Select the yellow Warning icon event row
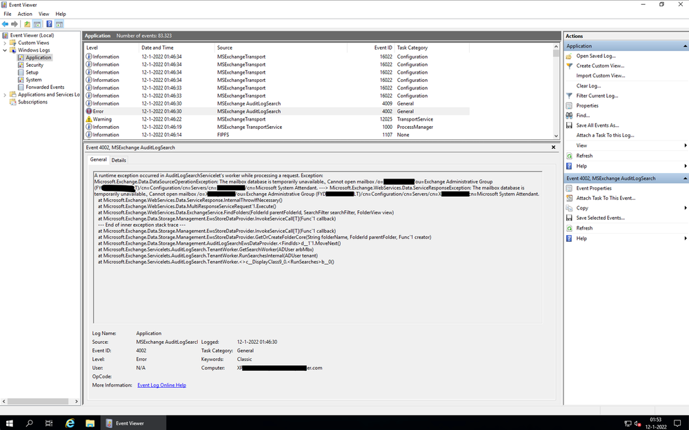This screenshot has height=430, width=689. (277, 119)
